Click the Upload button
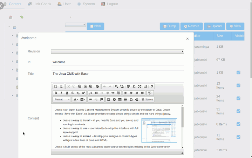 (x=215, y=26)
